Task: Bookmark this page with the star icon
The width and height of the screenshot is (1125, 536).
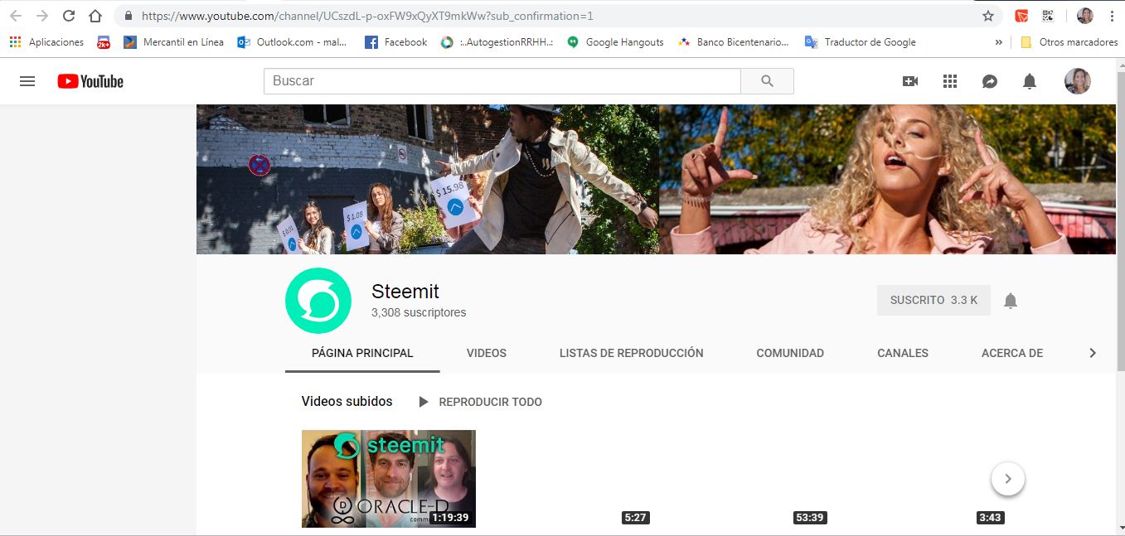Action: [x=988, y=16]
